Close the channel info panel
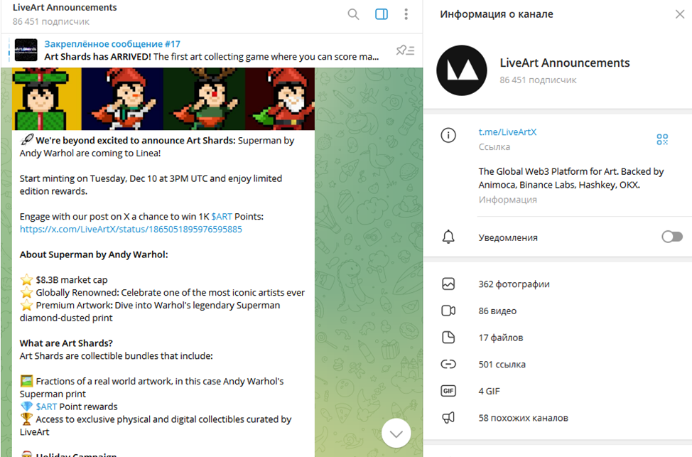 coord(680,14)
